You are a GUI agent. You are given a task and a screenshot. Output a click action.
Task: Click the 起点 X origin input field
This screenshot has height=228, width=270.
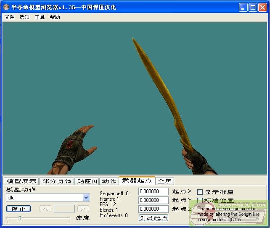pyautogui.click(x=154, y=191)
